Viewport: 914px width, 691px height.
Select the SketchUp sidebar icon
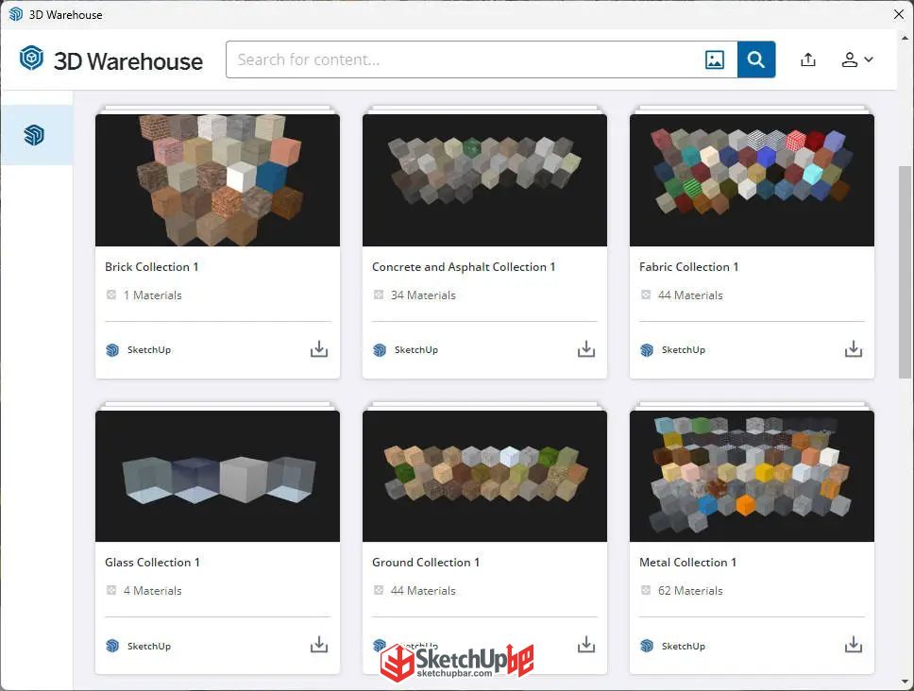coord(34,135)
